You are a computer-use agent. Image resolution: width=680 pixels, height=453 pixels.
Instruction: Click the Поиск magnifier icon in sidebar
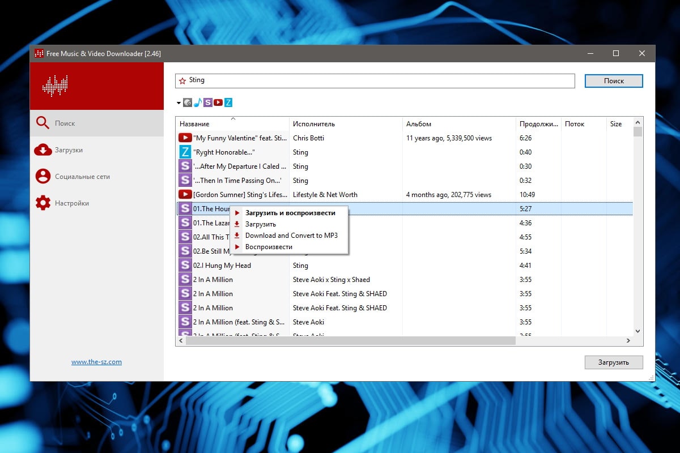point(43,123)
